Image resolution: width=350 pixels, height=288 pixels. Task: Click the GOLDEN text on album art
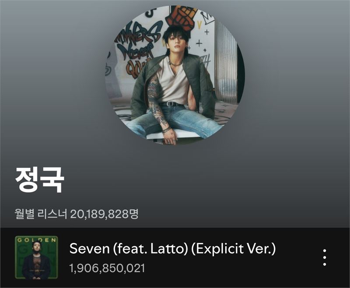coord(36,240)
